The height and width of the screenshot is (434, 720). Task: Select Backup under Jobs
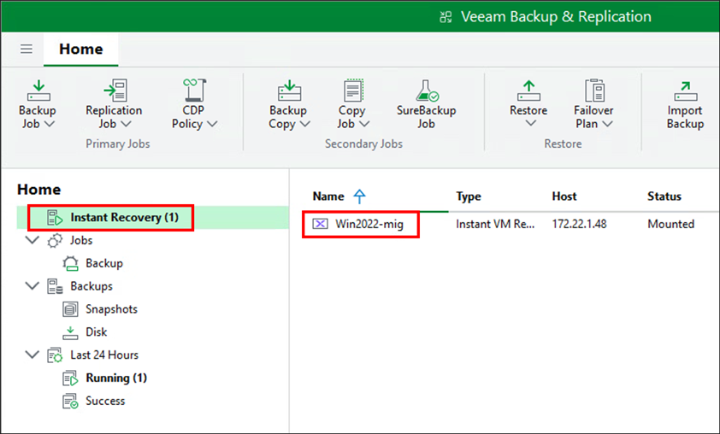104,263
